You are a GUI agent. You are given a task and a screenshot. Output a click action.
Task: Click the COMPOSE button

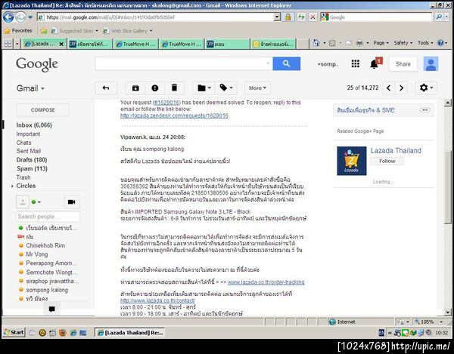click(x=43, y=110)
